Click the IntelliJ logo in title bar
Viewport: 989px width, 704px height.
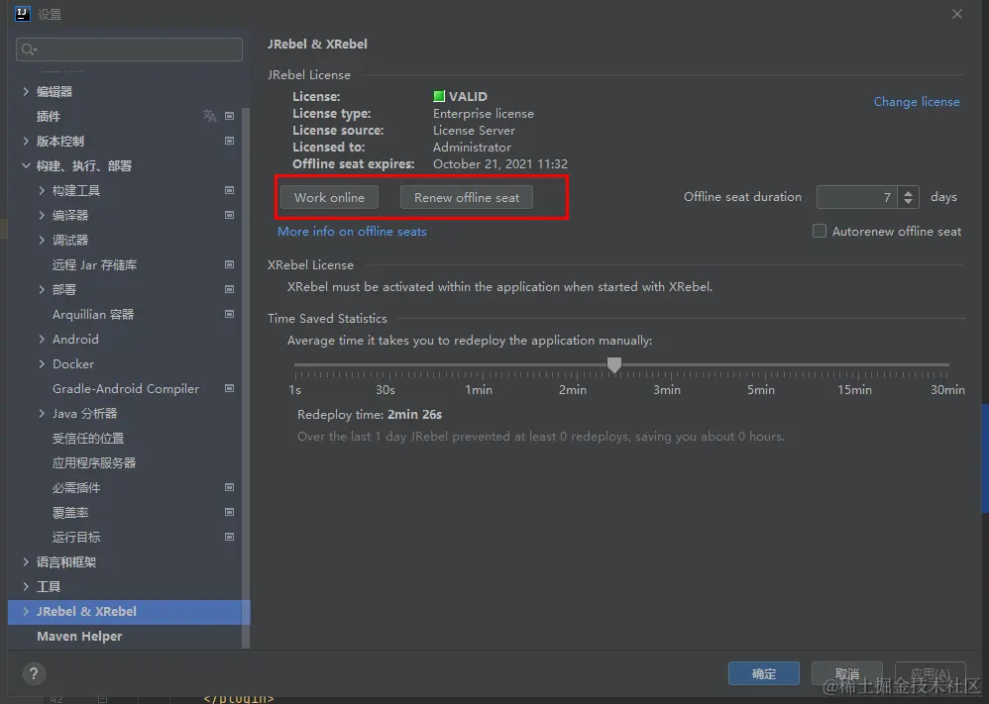(22, 13)
